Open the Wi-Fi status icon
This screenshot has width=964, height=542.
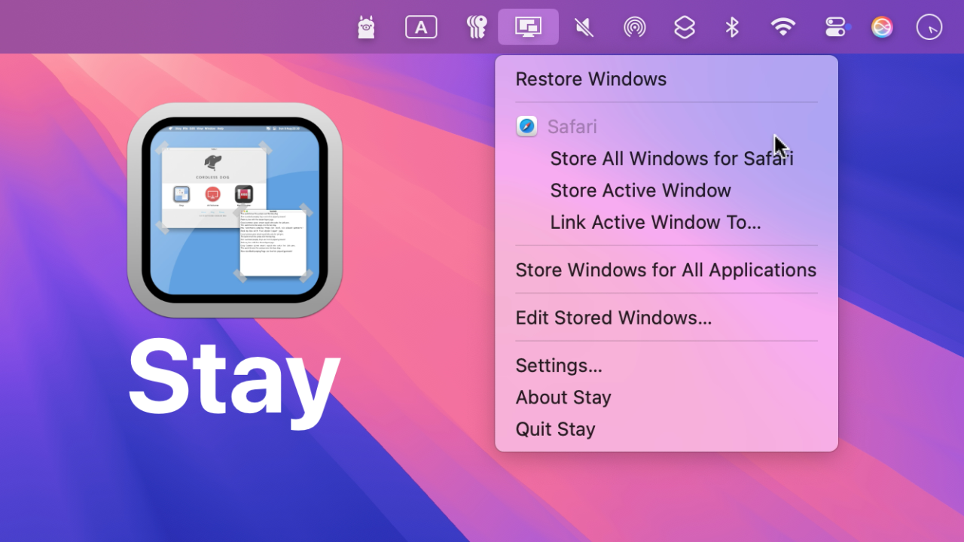click(x=783, y=26)
